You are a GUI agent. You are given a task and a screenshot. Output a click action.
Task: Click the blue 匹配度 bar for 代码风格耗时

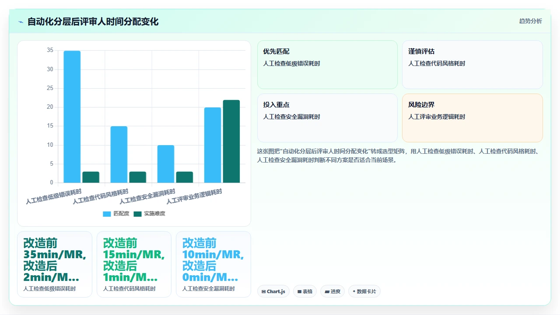(x=119, y=154)
